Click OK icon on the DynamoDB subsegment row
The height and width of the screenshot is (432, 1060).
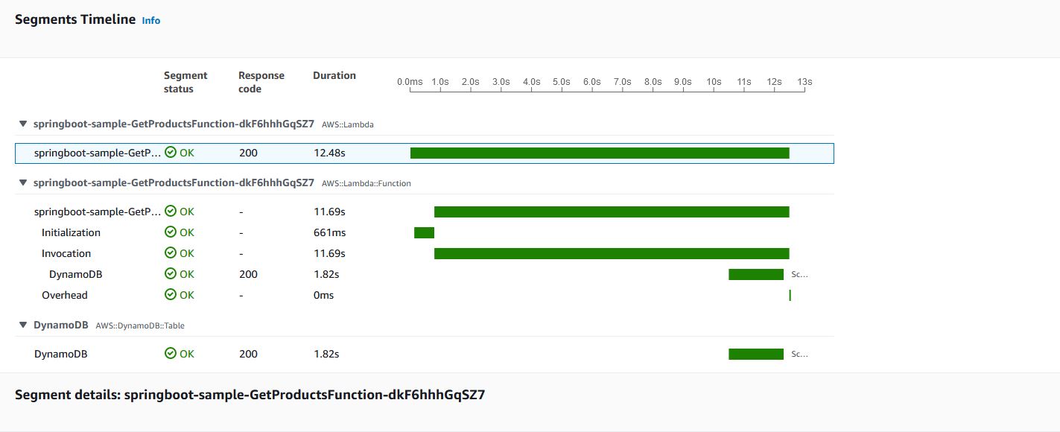tap(171, 274)
